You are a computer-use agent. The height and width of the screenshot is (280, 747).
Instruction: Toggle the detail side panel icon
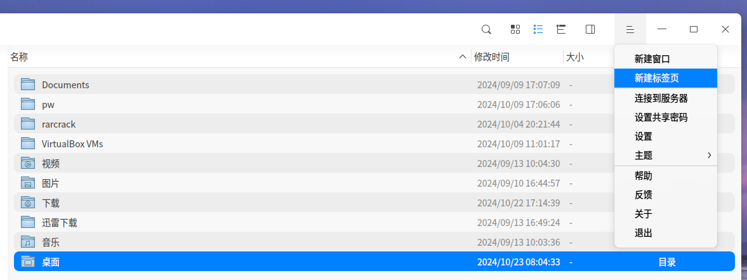pyautogui.click(x=590, y=29)
